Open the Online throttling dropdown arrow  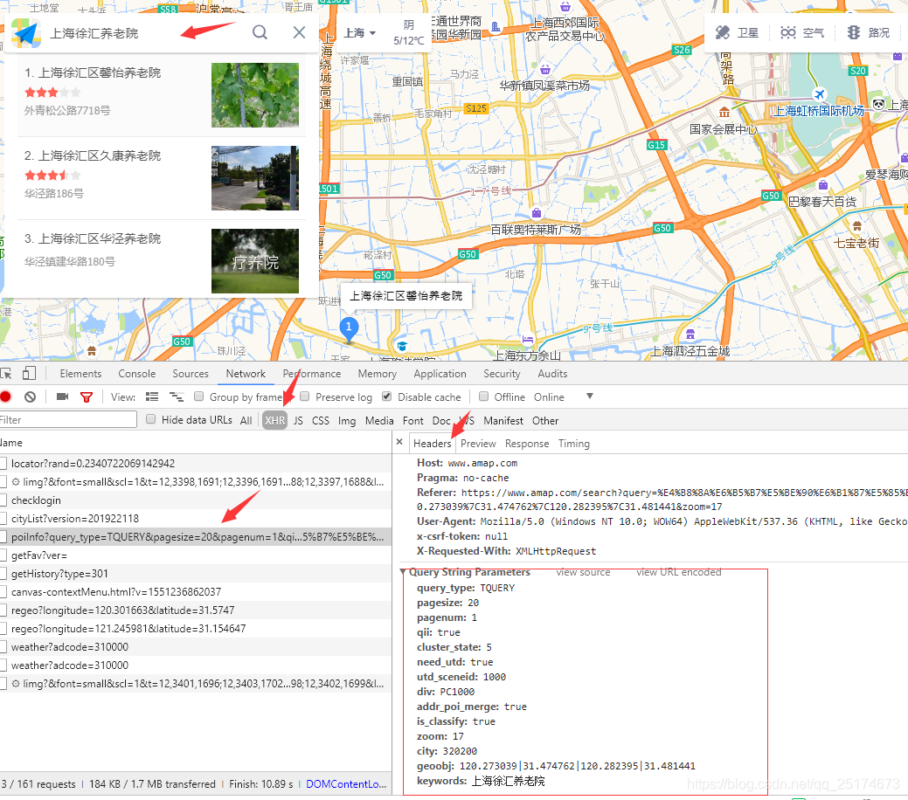590,397
